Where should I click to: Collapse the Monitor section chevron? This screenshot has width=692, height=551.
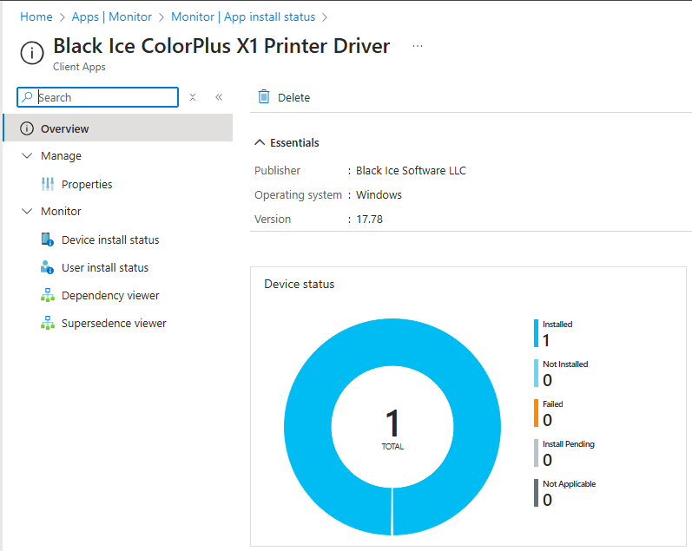[27, 212]
